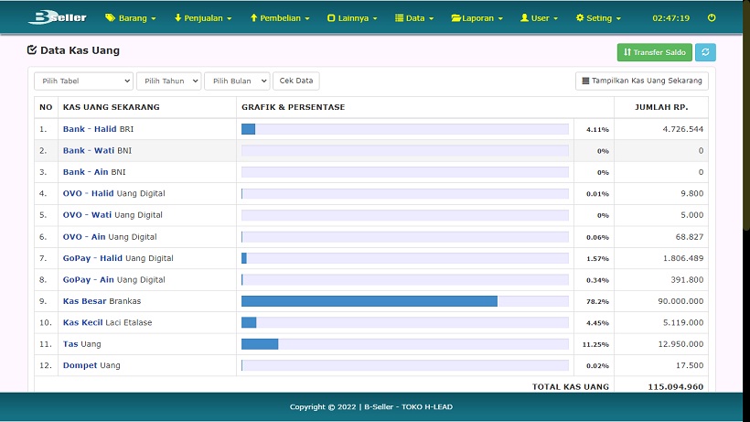The height and width of the screenshot is (422, 750).
Task: Expand the Pilih Tahun dropdown
Action: [x=168, y=81]
